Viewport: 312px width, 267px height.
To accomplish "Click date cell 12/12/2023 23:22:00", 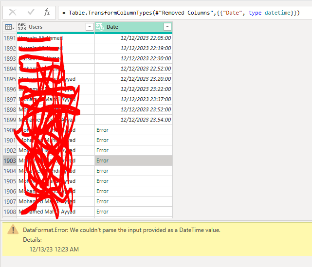I will (133, 89).
